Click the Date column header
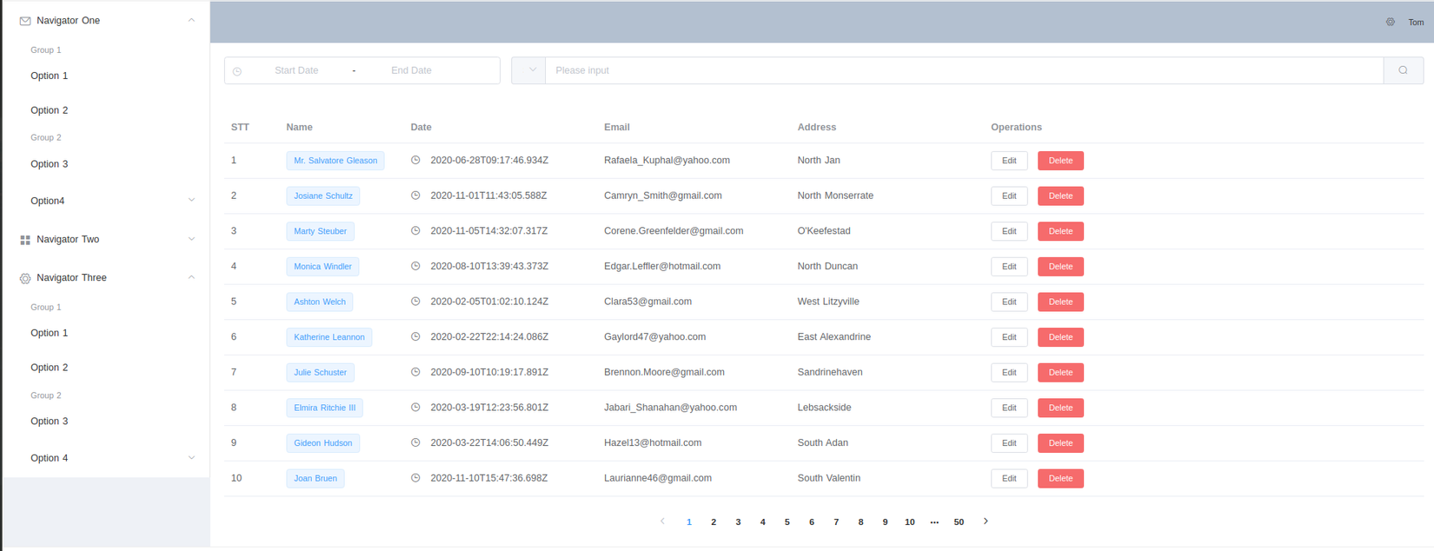The width and height of the screenshot is (1434, 551). point(421,127)
